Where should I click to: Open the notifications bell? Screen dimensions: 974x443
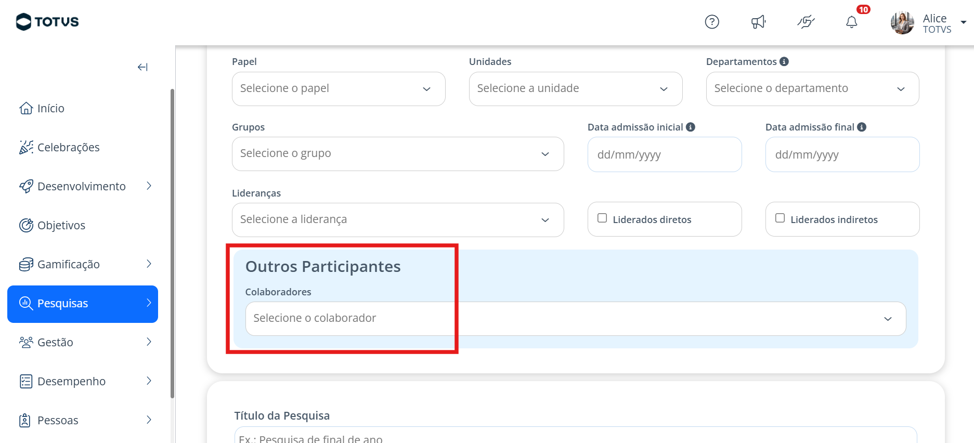(x=852, y=22)
